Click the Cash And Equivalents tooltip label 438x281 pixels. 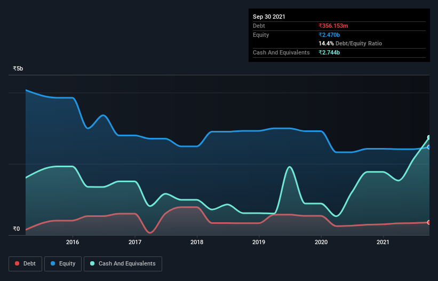coord(281,52)
